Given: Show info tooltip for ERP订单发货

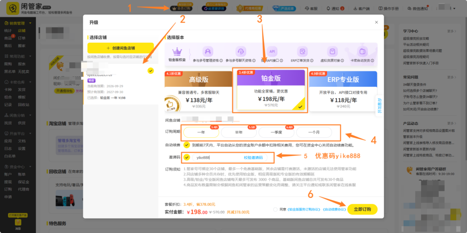Looking at the screenshot, I should tap(311, 61).
